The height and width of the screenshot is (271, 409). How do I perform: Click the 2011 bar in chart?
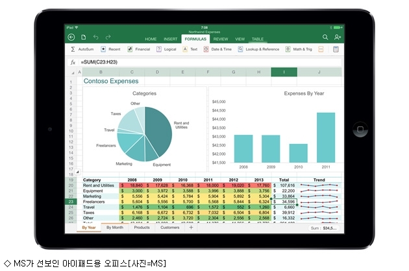(x=326, y=137)
